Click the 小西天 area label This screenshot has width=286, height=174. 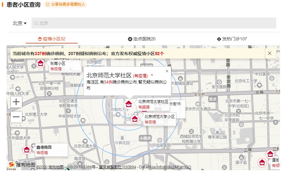tap(145, 138)
